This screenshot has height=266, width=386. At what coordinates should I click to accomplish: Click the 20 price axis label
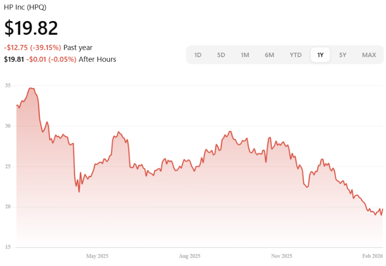(x=8, y=207)
